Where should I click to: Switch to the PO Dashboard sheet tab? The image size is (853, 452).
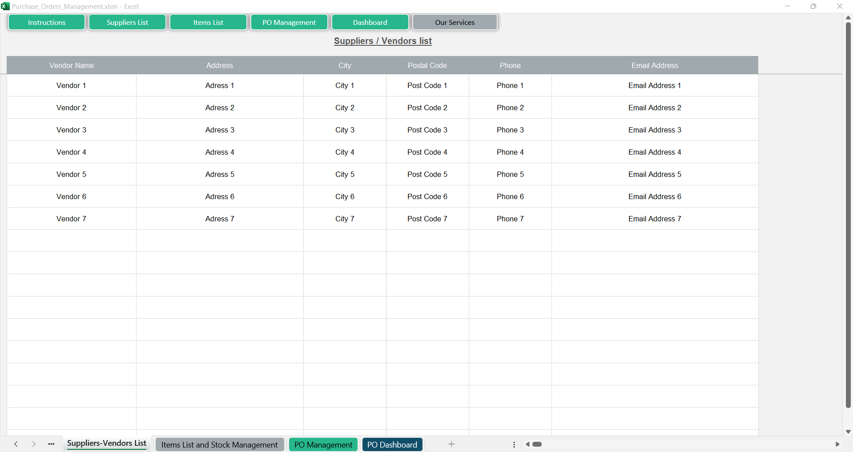click(x=392, y=444)
